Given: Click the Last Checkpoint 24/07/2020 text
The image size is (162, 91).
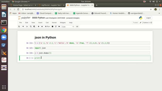Looking at the screenshot, I should click(55, 18).
